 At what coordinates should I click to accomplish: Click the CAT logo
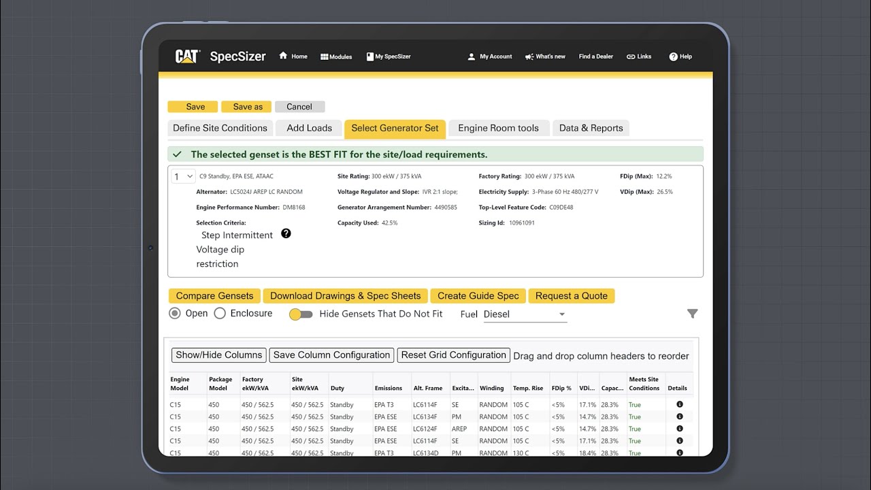(x=187, y=56)
